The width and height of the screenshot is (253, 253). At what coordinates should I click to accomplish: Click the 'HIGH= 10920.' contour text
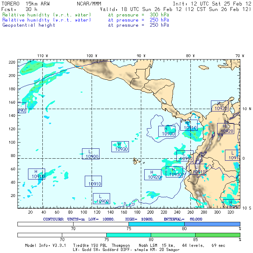(139, 219)
